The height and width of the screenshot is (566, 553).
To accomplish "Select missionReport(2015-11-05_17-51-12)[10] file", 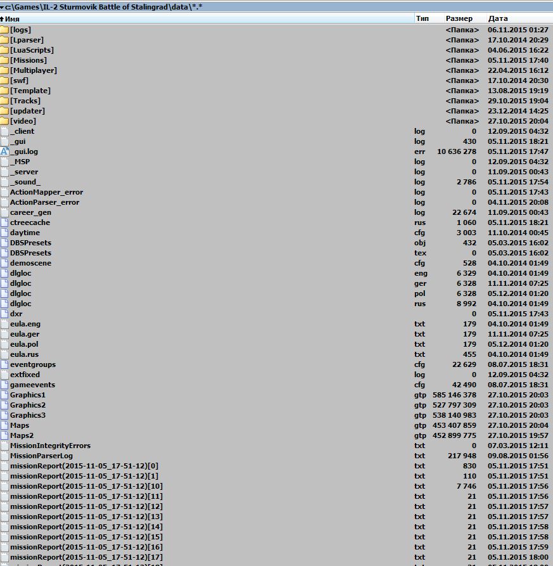I will tap(86, 486).
